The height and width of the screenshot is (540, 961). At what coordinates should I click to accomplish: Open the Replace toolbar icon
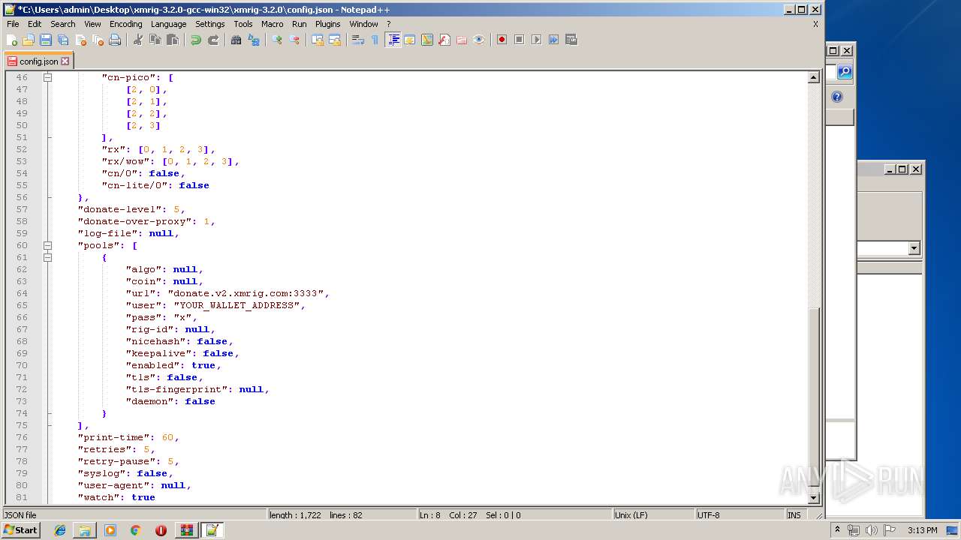(x=254, y=40)
